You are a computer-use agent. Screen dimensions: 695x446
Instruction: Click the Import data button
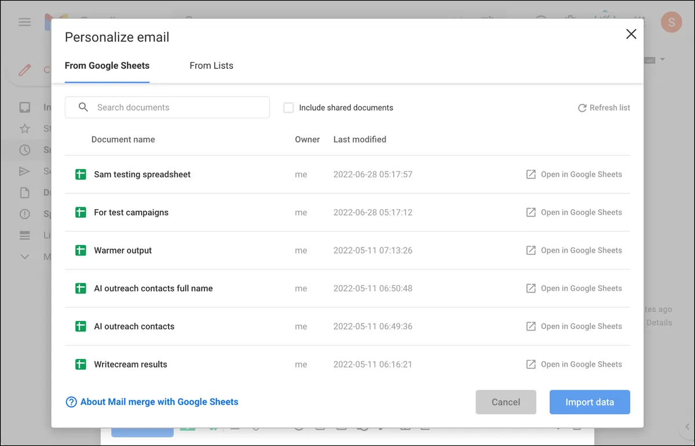pyautogui.click(x=590, y=402)
